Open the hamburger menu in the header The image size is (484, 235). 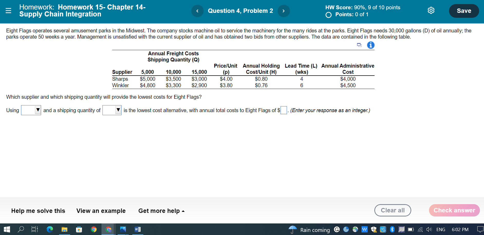[x=8, y=11]
